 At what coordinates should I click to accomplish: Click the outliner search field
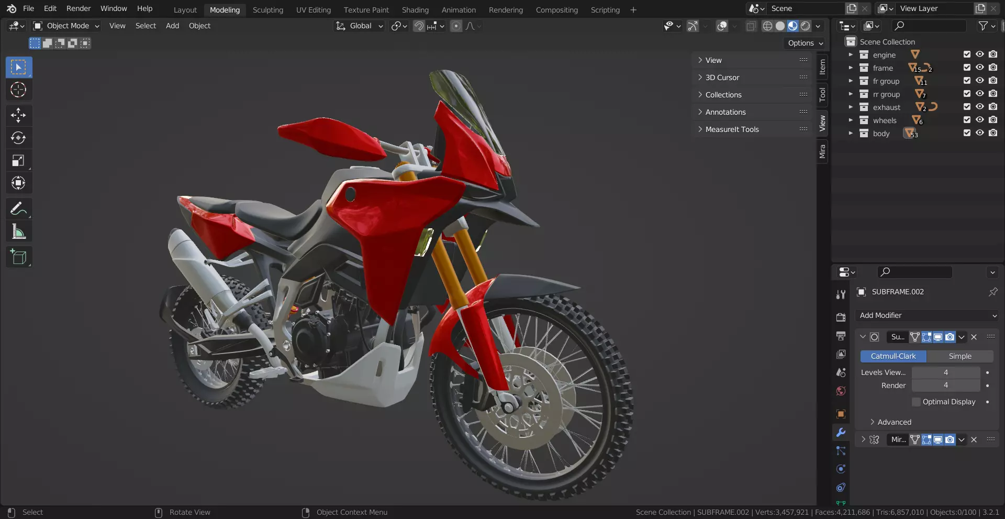point(929,26)
